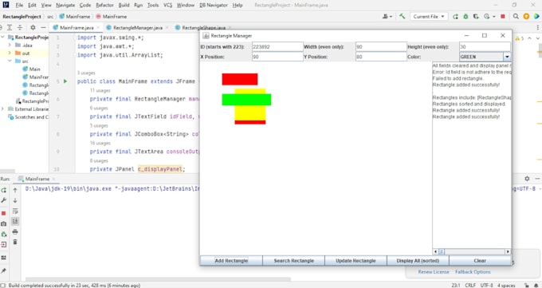Expand External Libraries node
The width and height of the screenshot is (542, 288).
tap(2, 109)
